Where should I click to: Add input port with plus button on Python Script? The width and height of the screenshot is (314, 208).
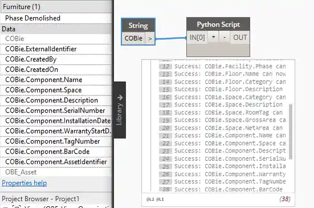tap(214, 37)
